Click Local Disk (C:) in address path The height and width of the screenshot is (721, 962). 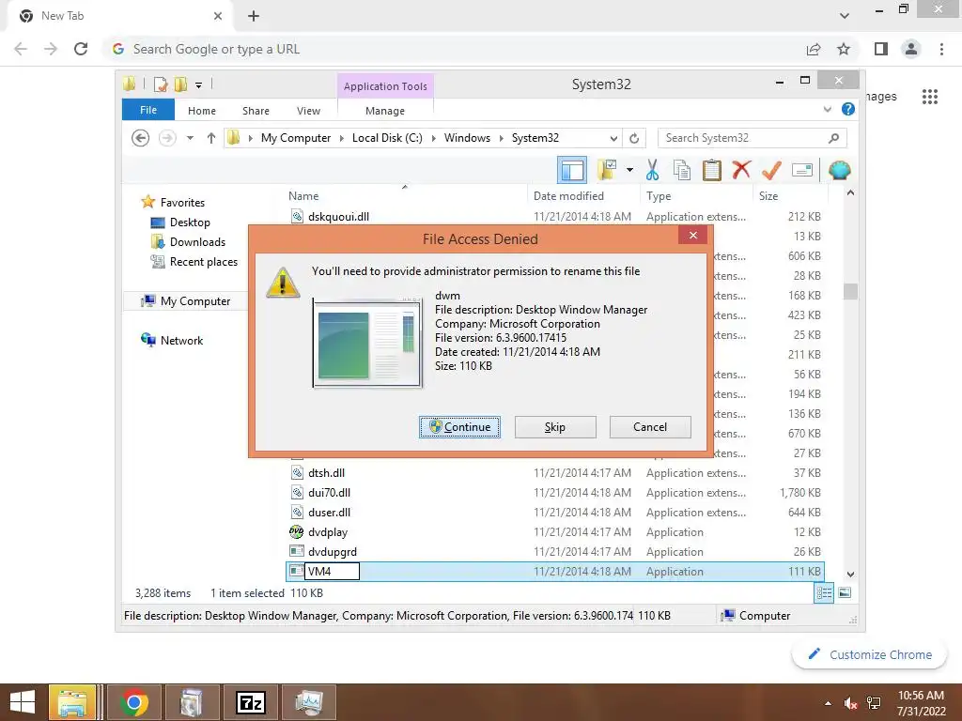pyautogui.click(x=387, y=138)
